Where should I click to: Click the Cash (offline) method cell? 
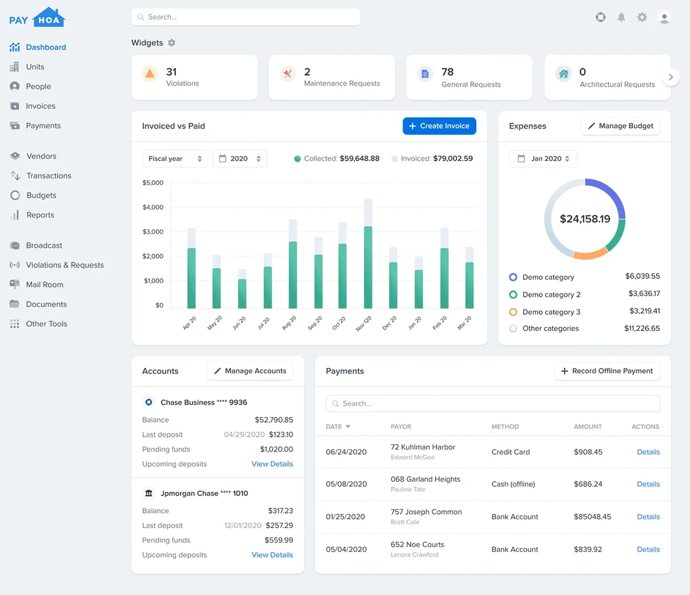pyautogui.click(x=513, y=484)
